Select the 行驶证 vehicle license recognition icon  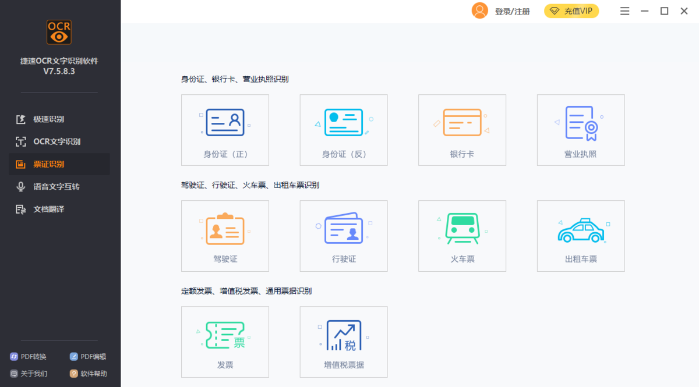point(344,235)
